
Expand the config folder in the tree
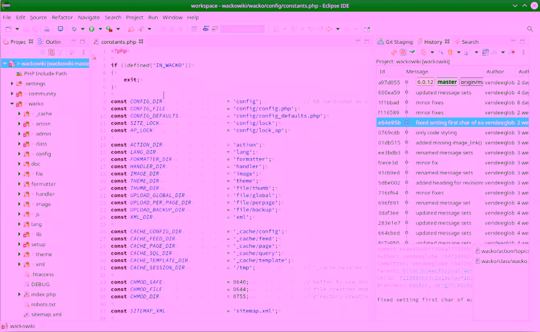[x=20, y=154]
